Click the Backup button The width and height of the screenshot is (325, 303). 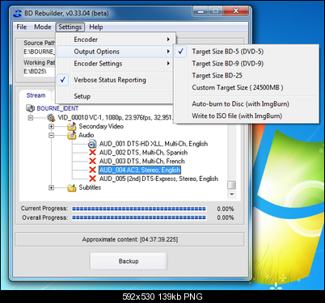129,261
